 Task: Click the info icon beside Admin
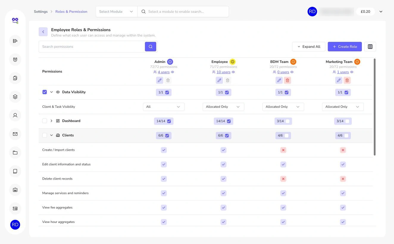(x=170, y=62)
